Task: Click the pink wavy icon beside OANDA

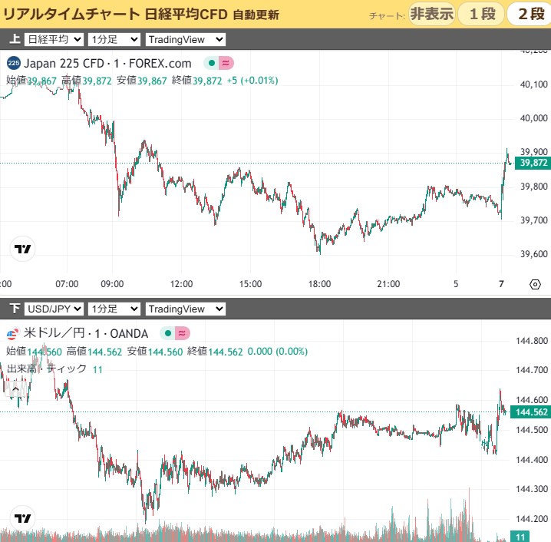Action: click(182, 333)
